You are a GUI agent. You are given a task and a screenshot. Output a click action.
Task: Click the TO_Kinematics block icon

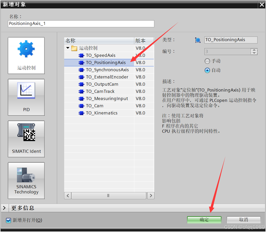(x=81, y=113)
